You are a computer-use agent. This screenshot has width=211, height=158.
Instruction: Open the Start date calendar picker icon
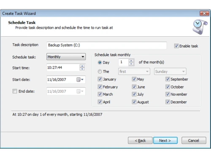click(80, 80)
